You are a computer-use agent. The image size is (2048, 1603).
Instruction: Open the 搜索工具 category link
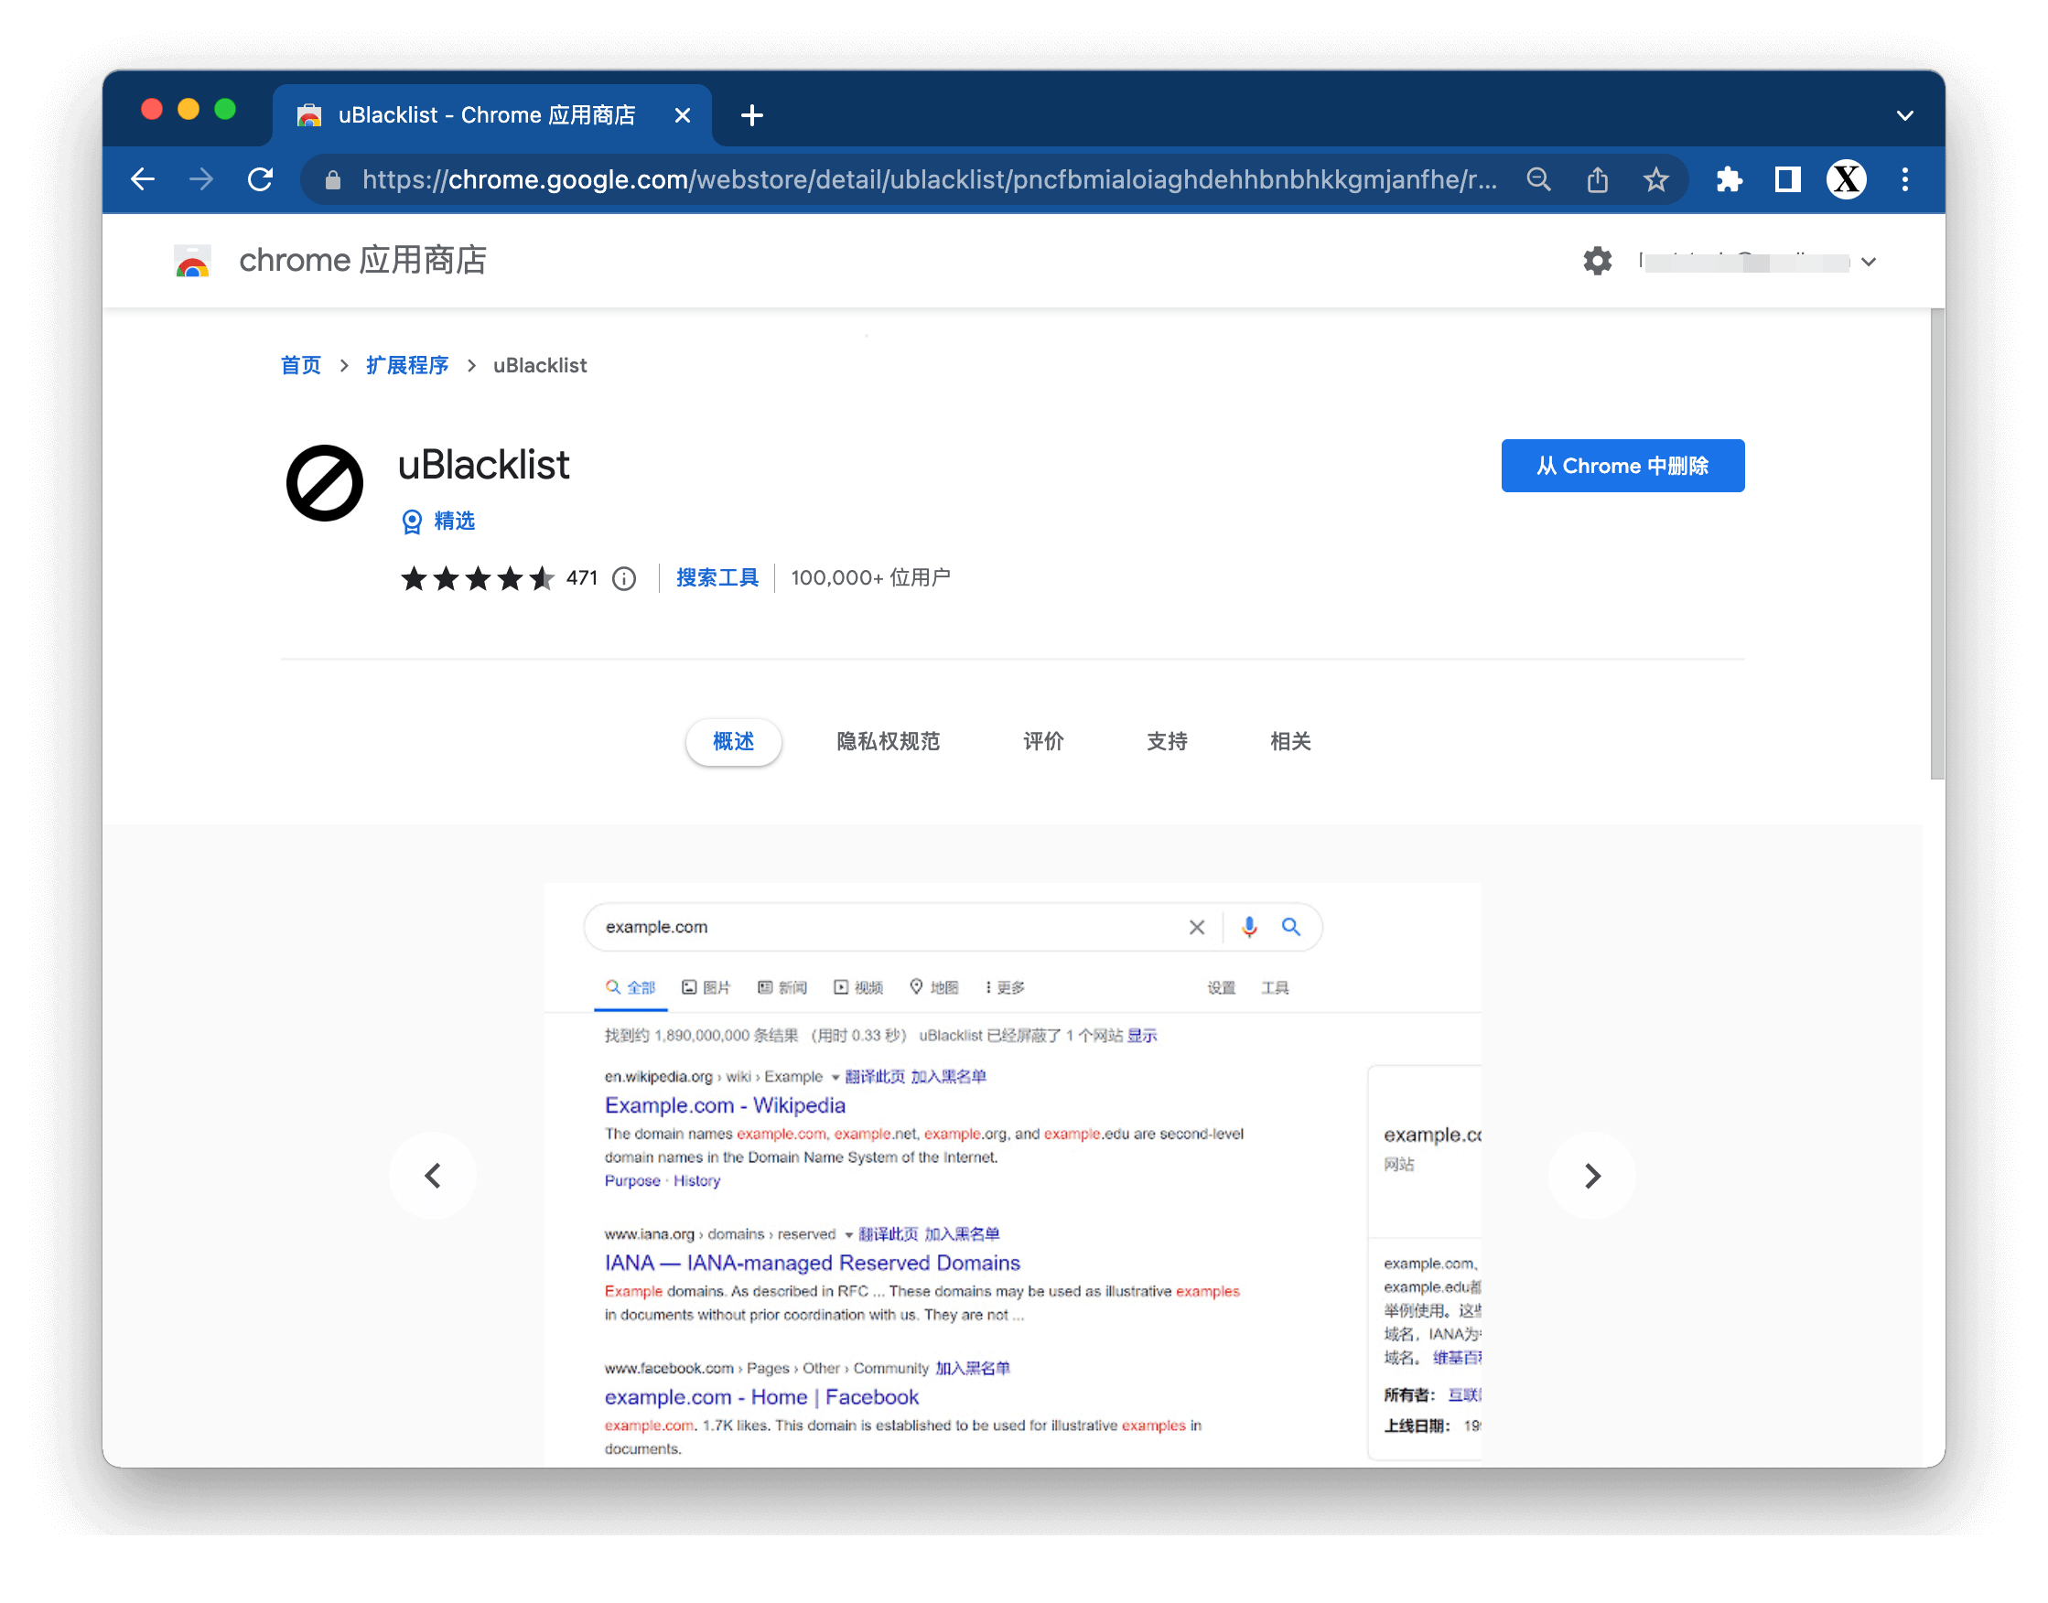717,577
